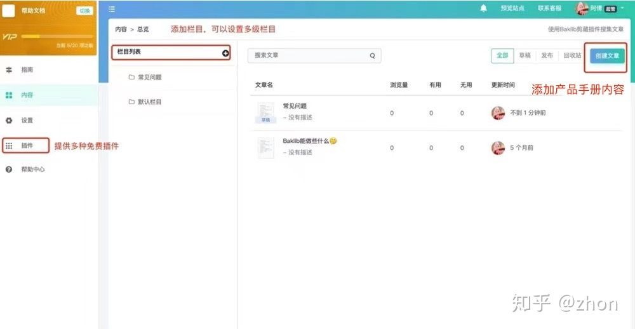Switch to the 草稿 drafts tab
The width and height of the screenshot is (635, 329).
point(525,56)
